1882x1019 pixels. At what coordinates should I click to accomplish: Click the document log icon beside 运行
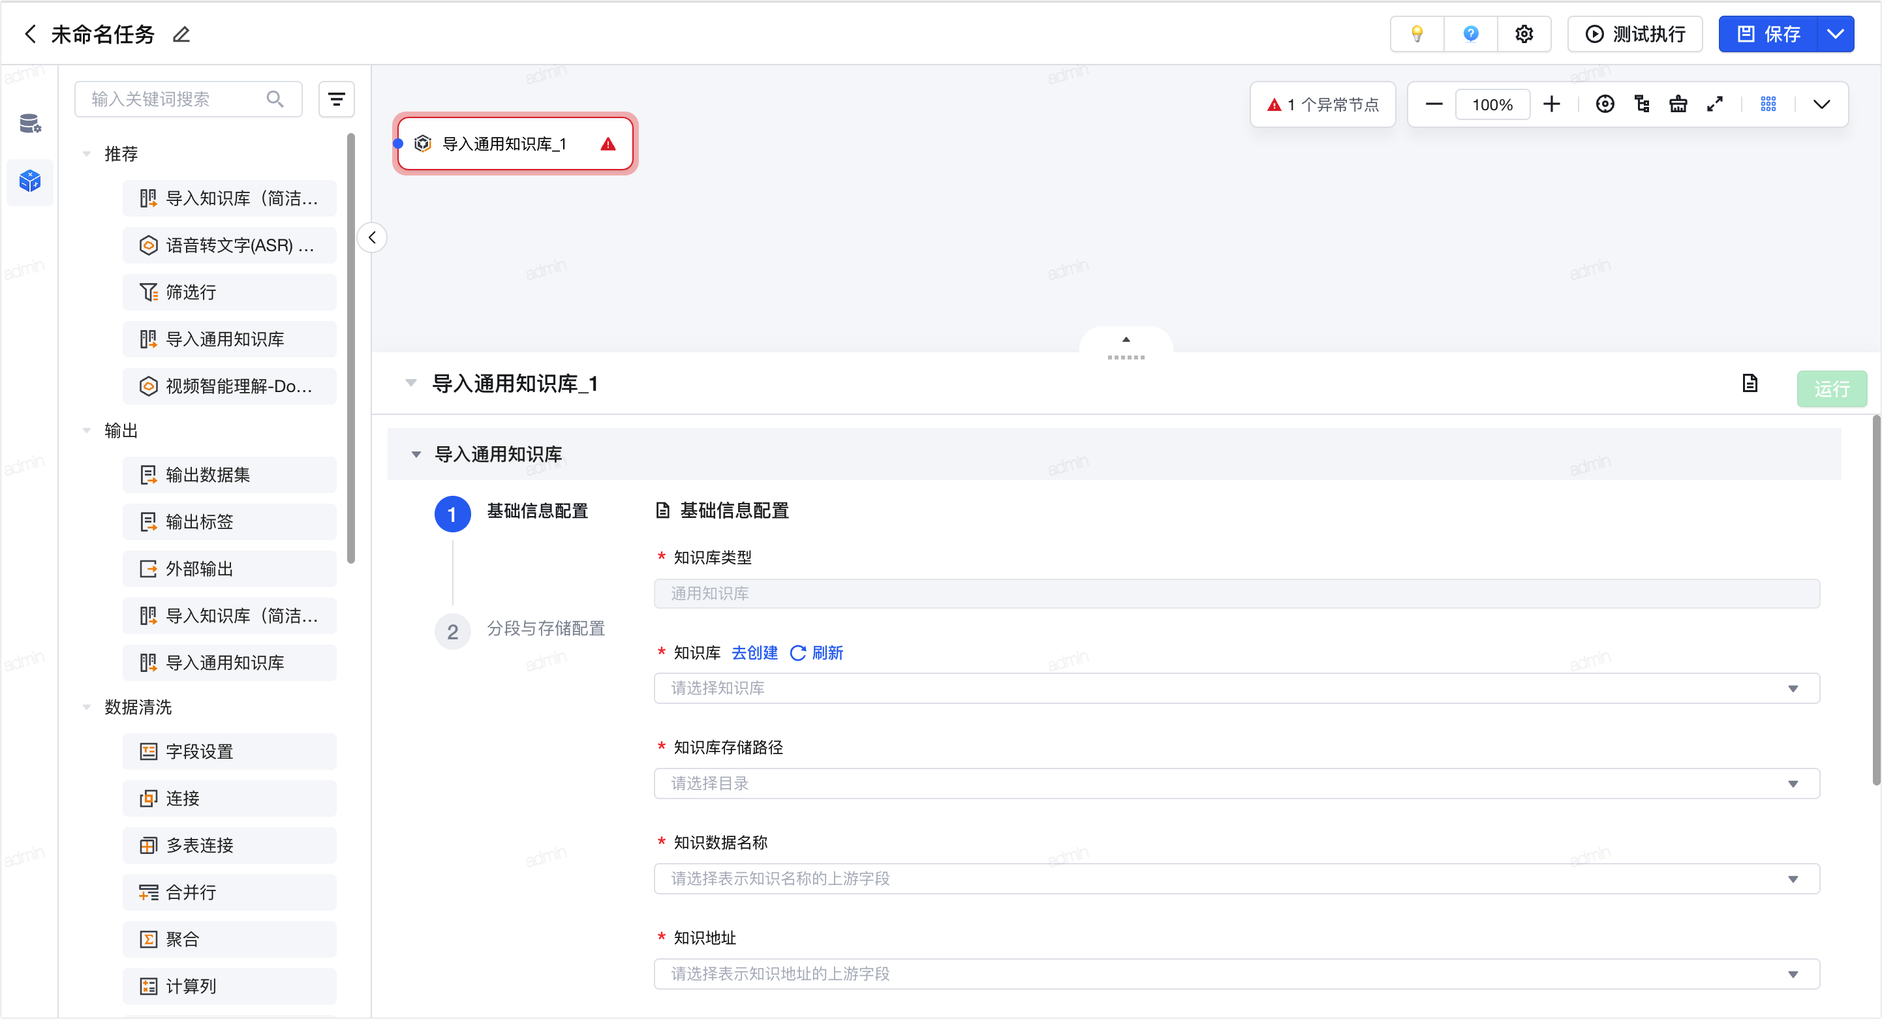1750,383
